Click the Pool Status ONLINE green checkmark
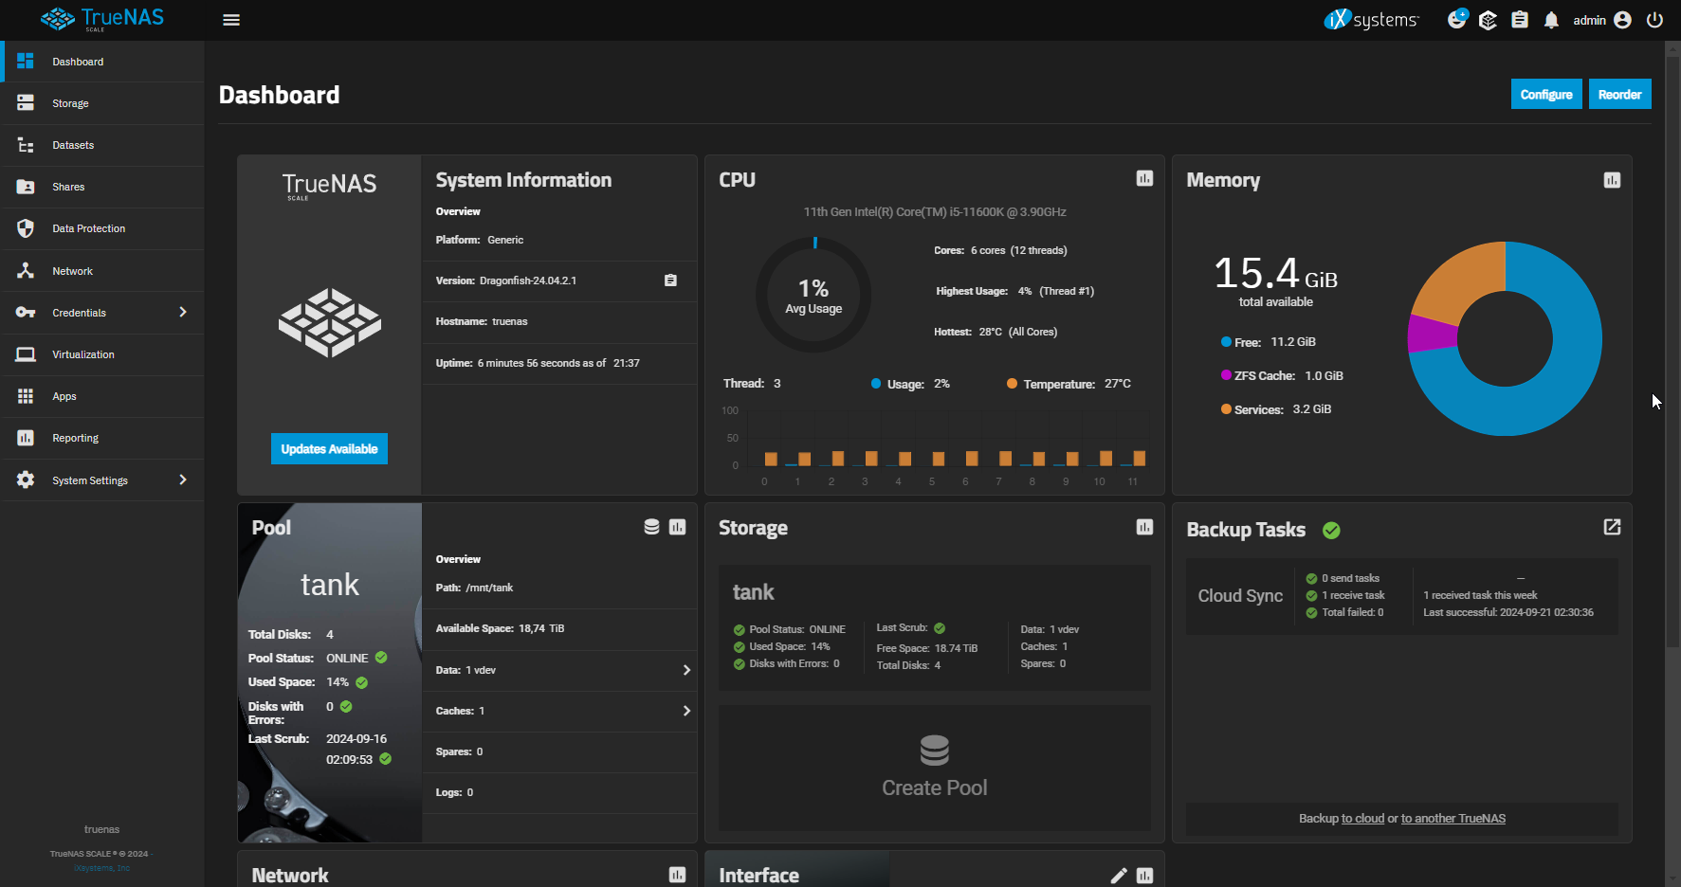This screenshot has height=887, width=1681. point(381,658)
